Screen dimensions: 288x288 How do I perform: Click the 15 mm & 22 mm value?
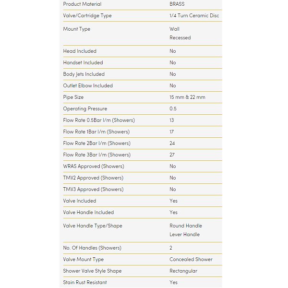point(187,97)
